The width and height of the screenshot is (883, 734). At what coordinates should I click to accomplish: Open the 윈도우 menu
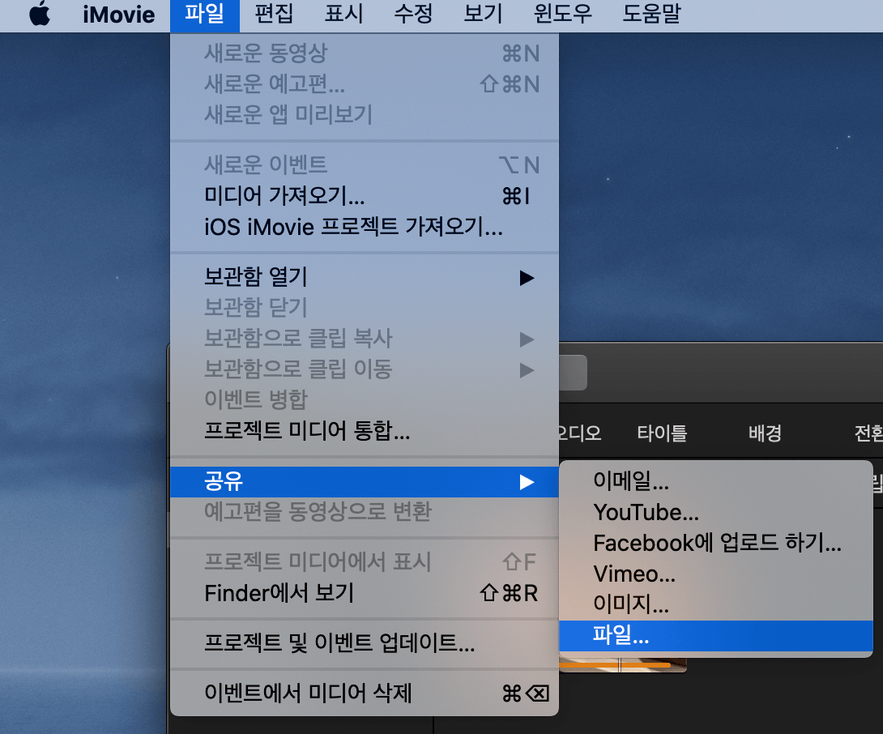(562, 15)
